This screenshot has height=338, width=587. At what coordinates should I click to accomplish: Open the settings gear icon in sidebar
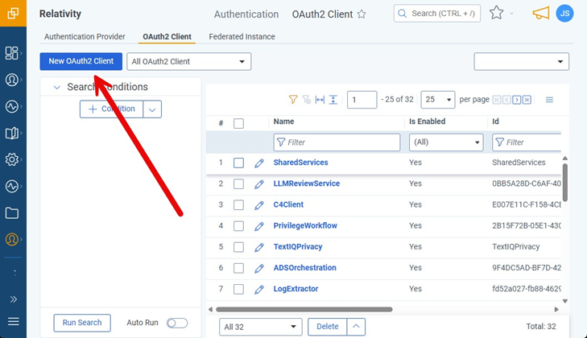pos(11,159)
